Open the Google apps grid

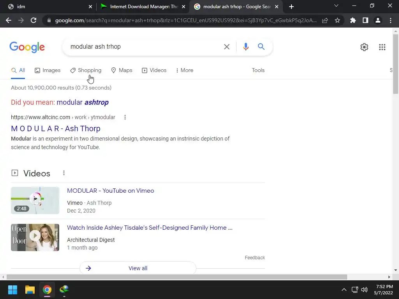point(382,47)
